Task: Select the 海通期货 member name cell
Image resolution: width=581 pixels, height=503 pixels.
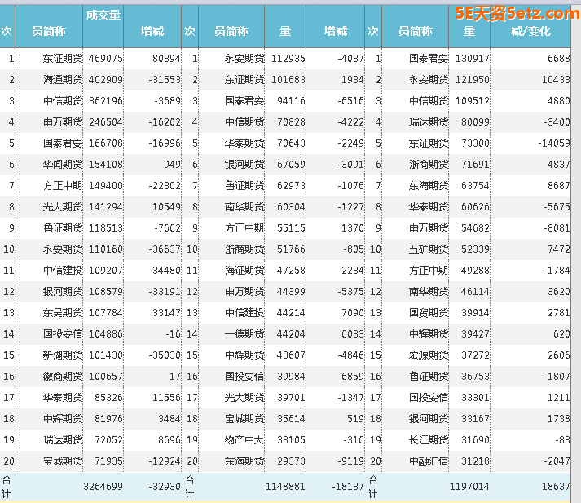Action: (63, 80)
